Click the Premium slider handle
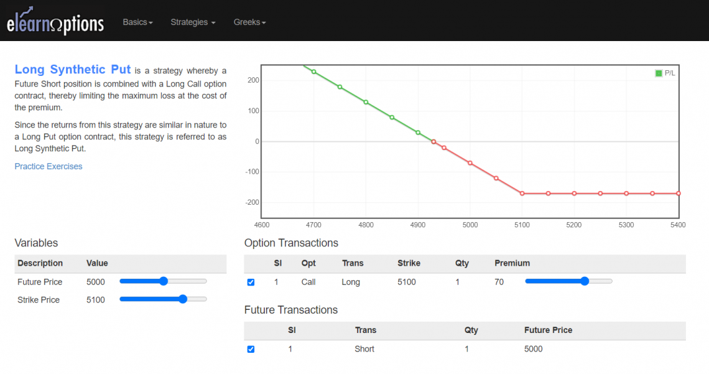The image size is (709, 374). (585, 281)
